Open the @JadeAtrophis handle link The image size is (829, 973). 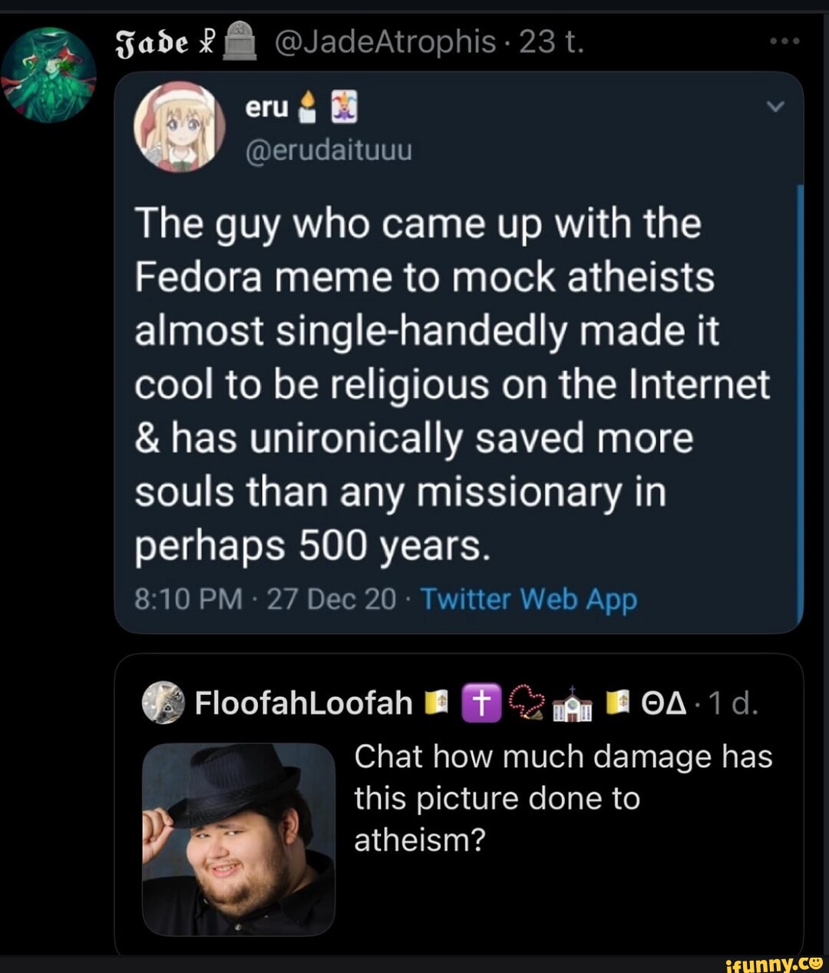coord(385,41)
